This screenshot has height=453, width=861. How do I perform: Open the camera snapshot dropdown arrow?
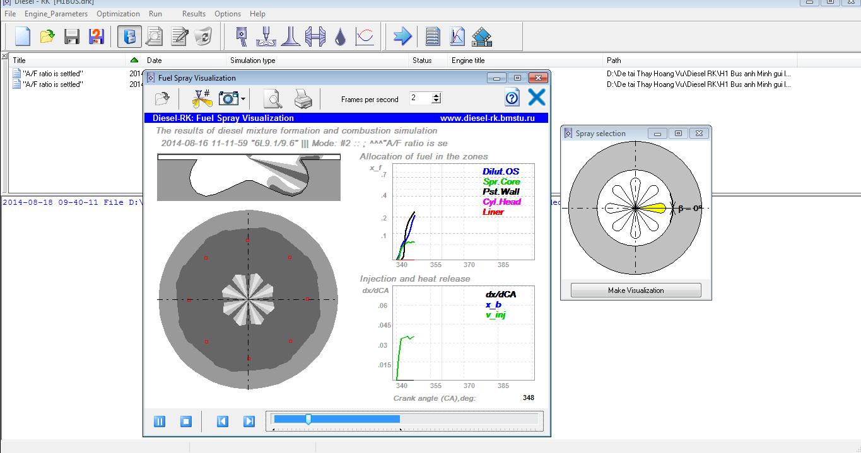tap(243, 99)
